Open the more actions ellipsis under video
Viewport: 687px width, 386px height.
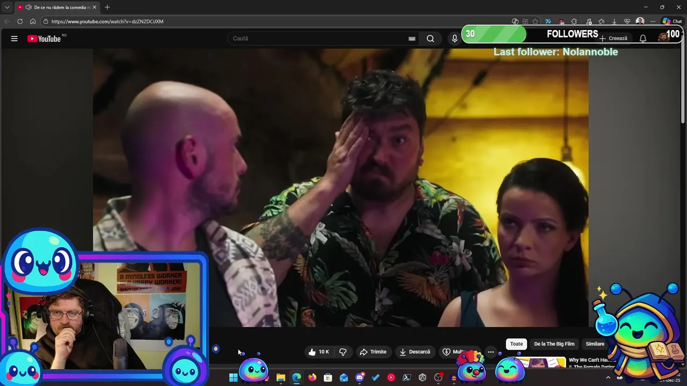coord(491,352)
